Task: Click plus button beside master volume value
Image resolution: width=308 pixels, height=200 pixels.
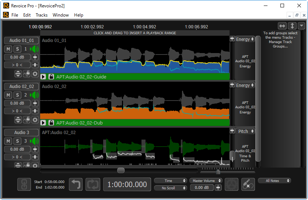Action: (x=218, y=187)
